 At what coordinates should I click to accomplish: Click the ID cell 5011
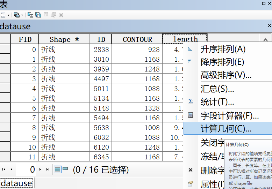pos(100,88)
